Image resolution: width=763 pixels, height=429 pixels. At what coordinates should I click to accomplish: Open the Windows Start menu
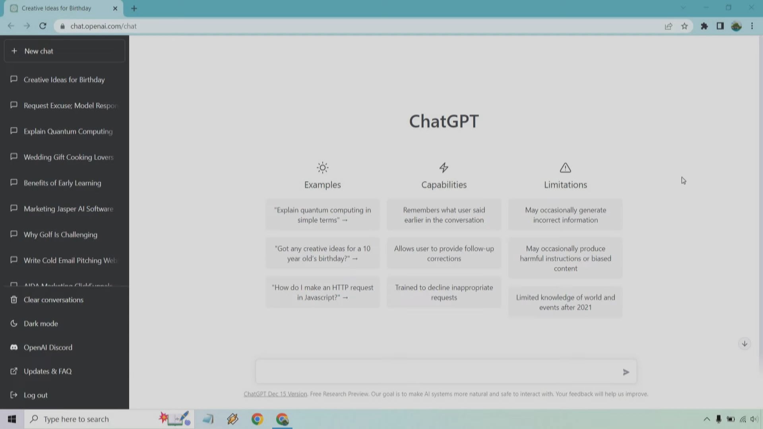[x=12, y=419]
